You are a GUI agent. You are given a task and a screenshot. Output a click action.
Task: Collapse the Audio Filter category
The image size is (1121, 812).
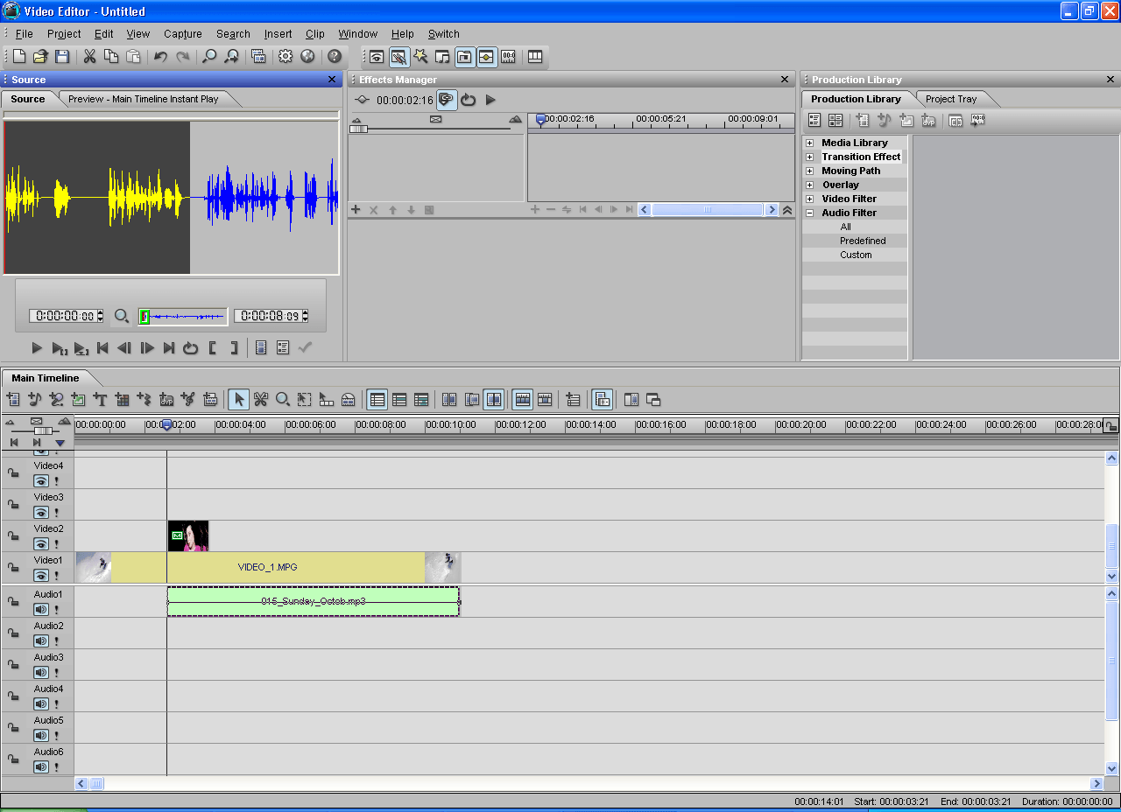809,213
